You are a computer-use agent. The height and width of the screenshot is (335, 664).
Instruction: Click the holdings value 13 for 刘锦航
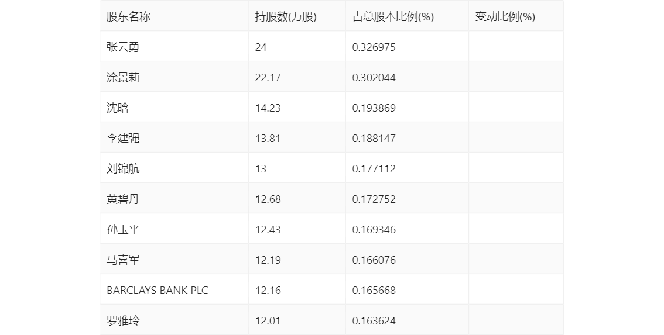[x=261, y=169]
